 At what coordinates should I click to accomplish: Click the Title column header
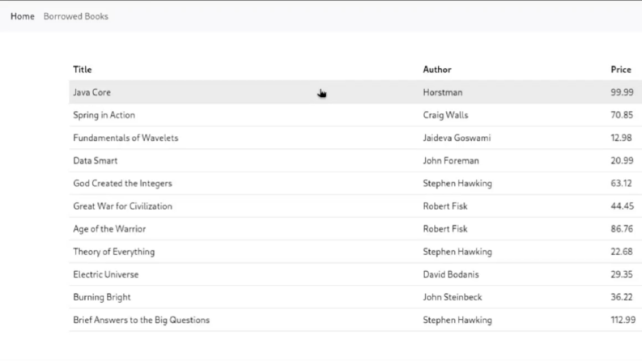pos(83,70)
